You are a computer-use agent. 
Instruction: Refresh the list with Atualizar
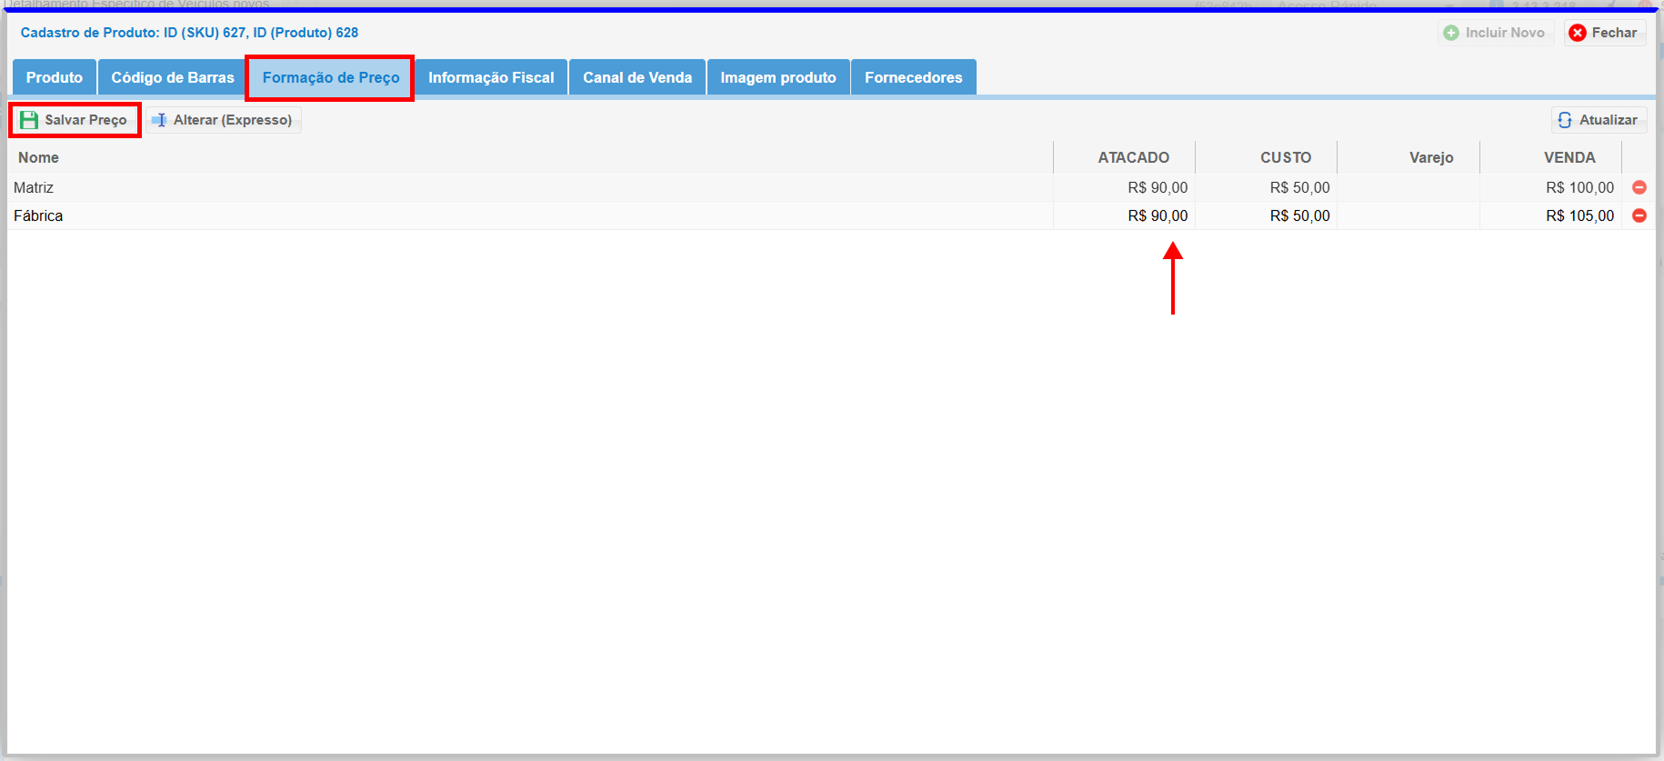pos(1598,120)
